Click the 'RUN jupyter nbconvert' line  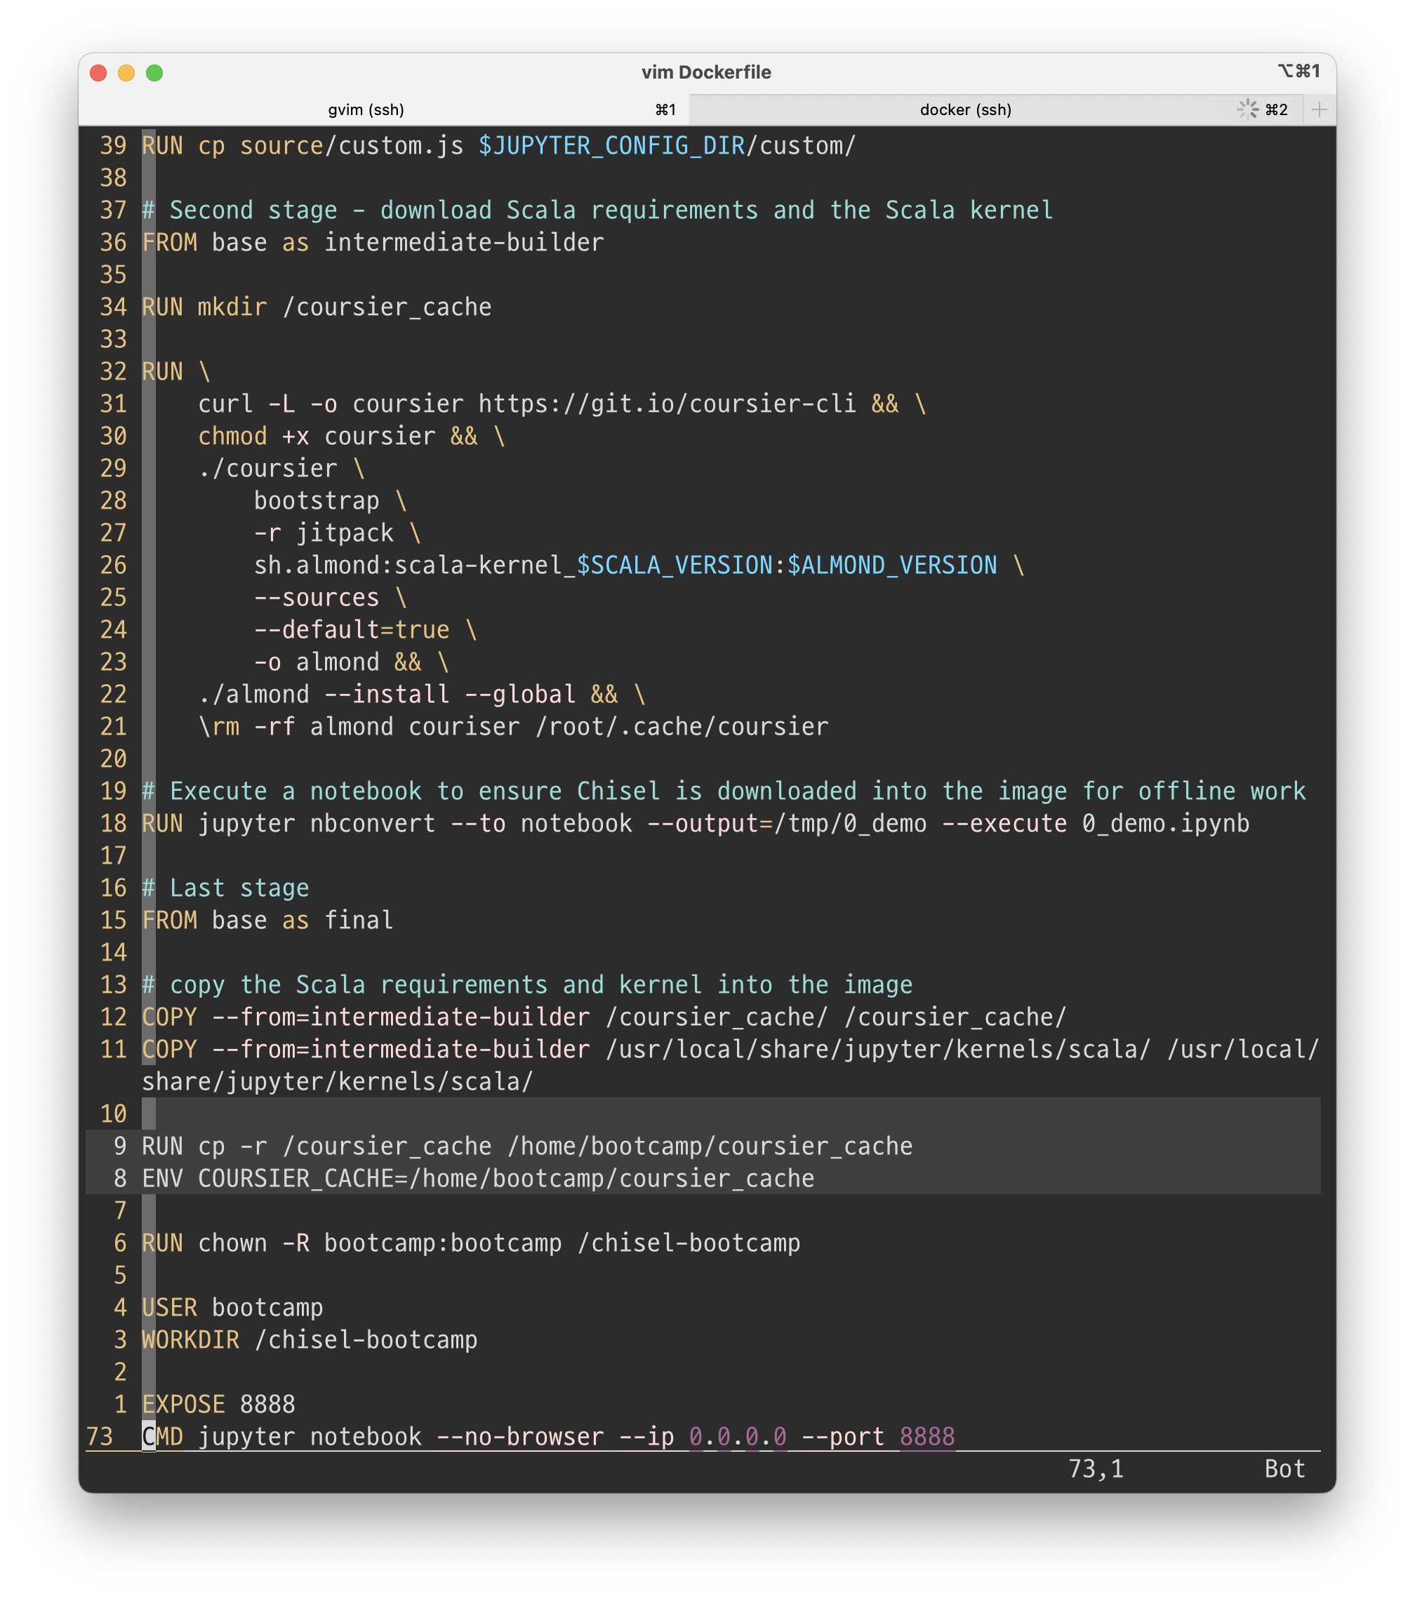click(696, 824)
